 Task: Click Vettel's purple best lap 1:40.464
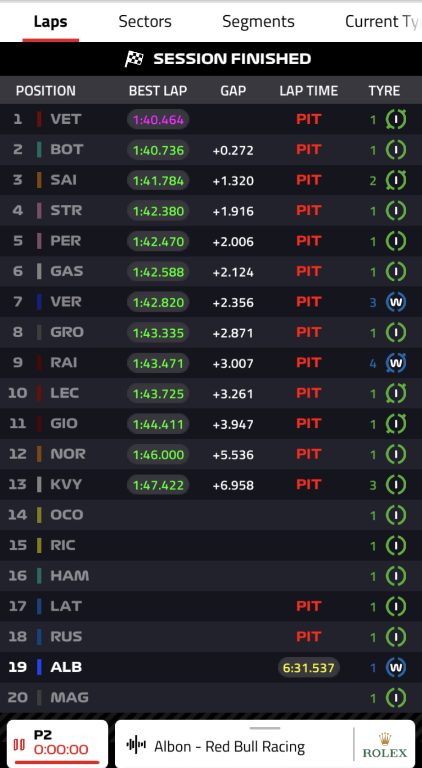pyautogui.click(x=158, y=120)
